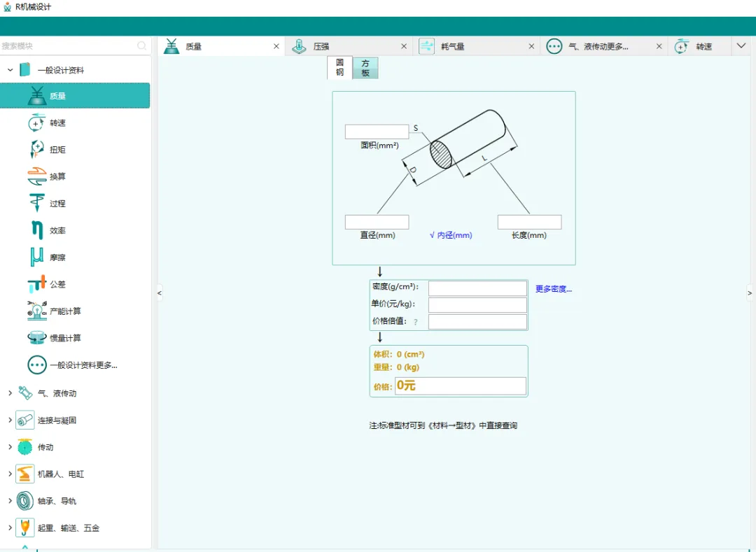Select the 方板 shape tab
Viewport: 756px width, 552px height.
pyautogui.click(x=365, y=68)
